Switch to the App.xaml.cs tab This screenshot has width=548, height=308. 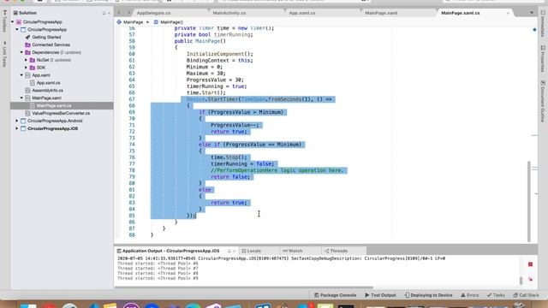302,13
